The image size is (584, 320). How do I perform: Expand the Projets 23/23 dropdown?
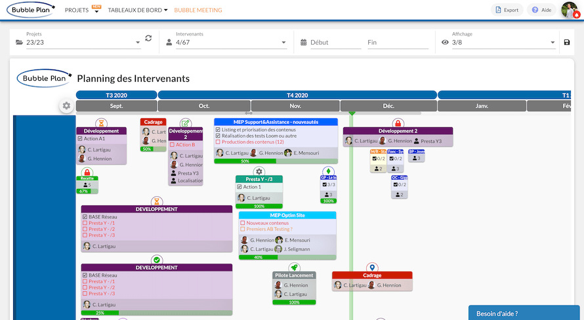83,43
